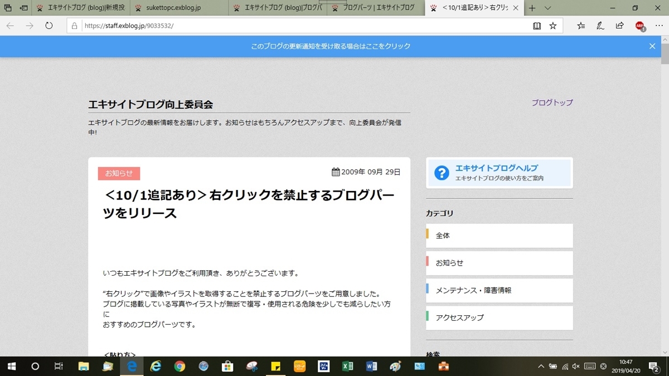Share this page using the share icon
This screenshot has width=669, height=376.
point(619,26)
